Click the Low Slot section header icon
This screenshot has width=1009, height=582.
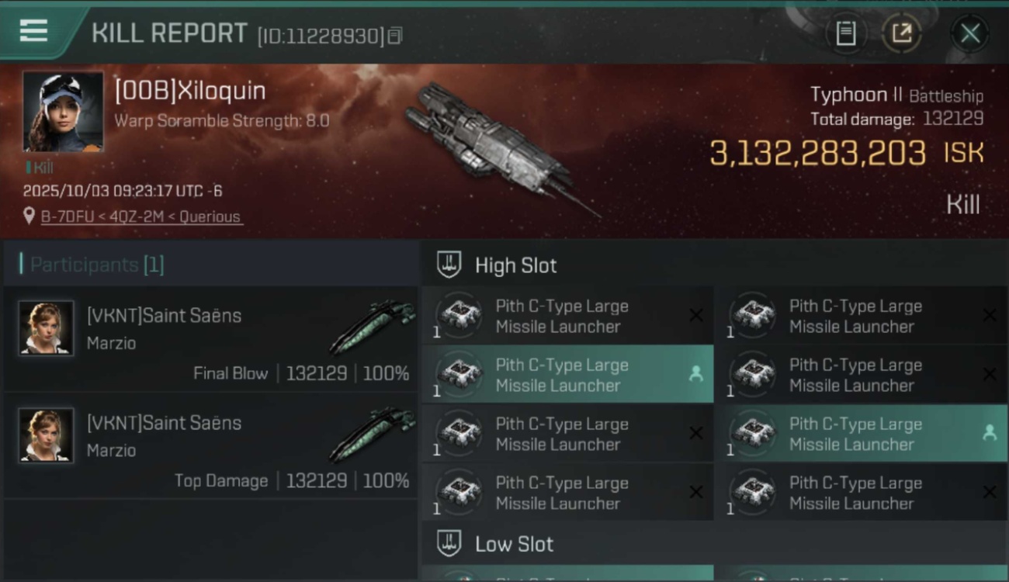449,544
